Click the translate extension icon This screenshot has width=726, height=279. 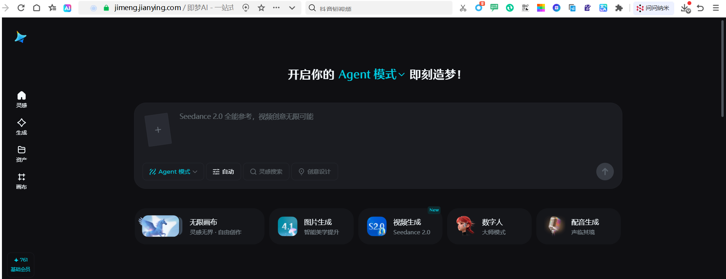pyautogui.click(x=603, y=8)
